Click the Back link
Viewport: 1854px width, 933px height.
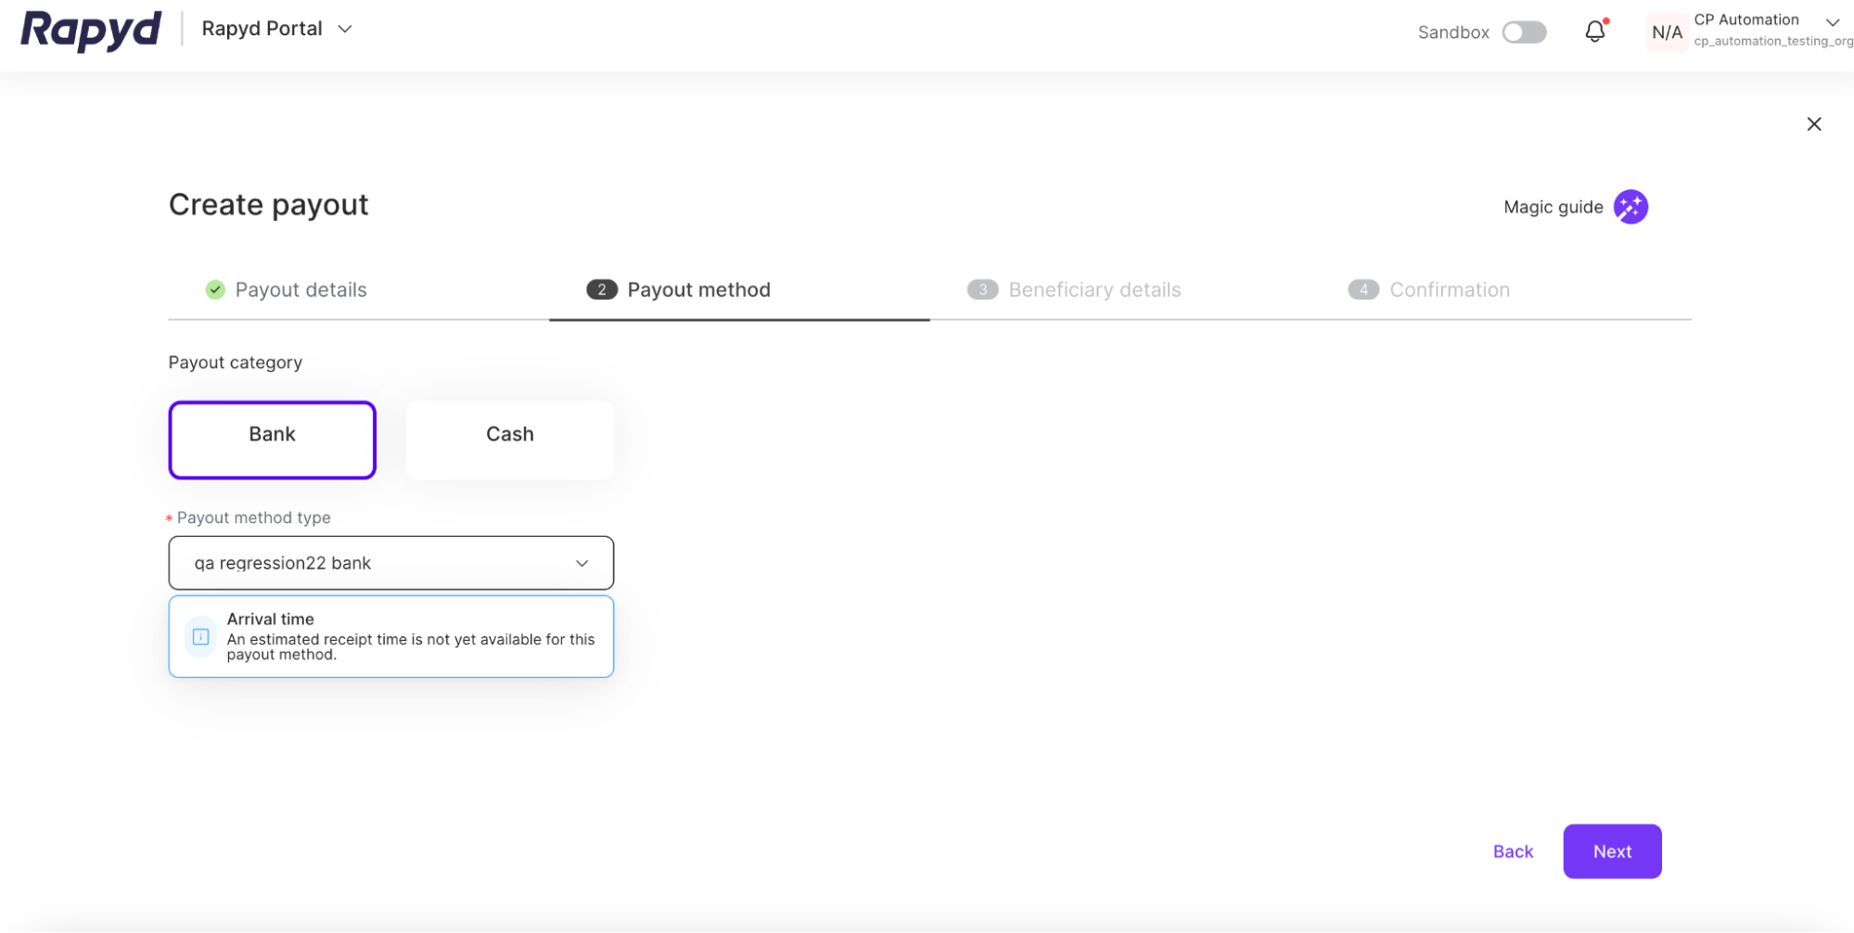[1512, 850]
